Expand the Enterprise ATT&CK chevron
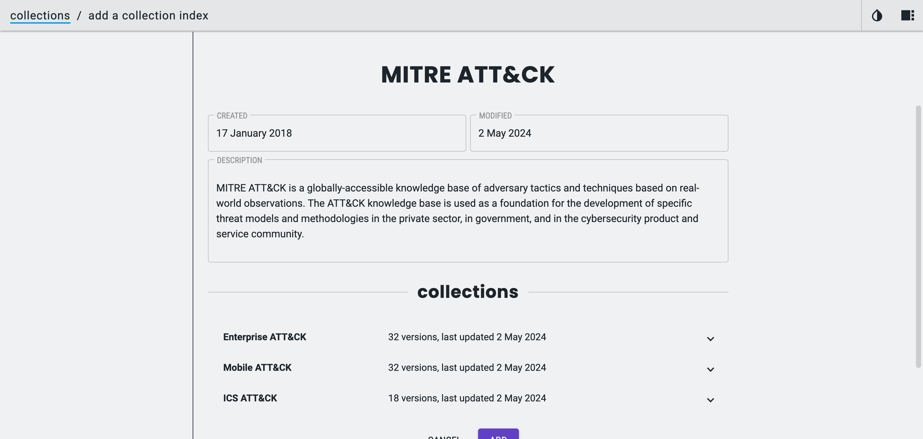Viewport: 923px width, 439px height. [x=710, y=338]
